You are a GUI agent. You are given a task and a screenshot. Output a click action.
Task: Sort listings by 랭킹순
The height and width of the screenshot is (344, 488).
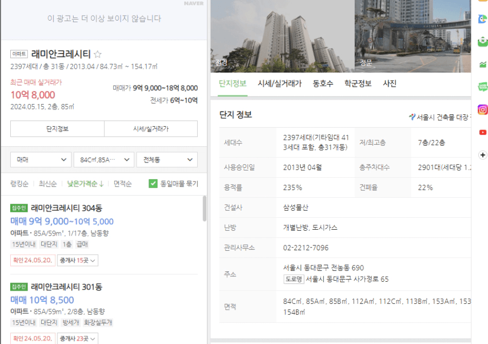click(x=19, y=184)
